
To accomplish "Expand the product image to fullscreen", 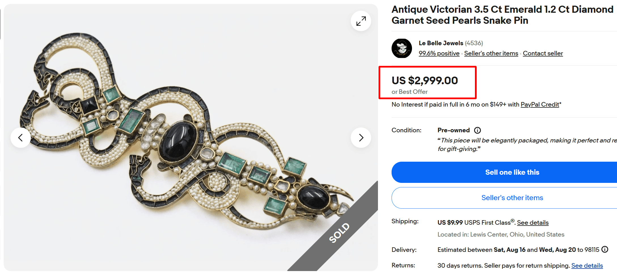I will tap(360, 21).
